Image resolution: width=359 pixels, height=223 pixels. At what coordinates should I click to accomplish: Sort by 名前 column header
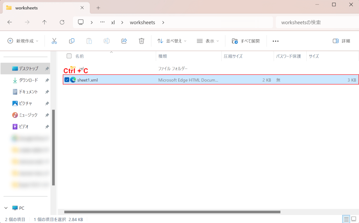[80, 56]
